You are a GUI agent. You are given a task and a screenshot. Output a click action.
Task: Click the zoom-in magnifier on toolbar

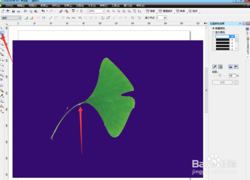(x=108, y=11)
